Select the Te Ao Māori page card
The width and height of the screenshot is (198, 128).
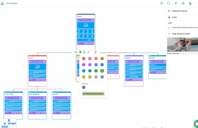tap(13, 105)
